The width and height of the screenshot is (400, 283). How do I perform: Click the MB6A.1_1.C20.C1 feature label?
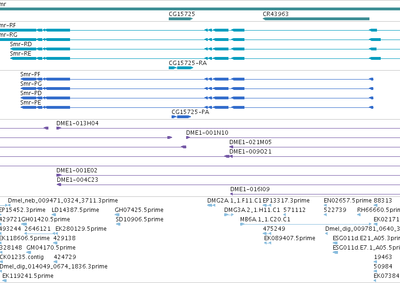tap(265, 219)
